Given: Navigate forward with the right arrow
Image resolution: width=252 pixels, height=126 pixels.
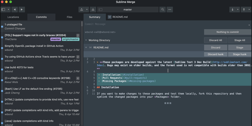Looking at the screenshot, I should [22, 9].
